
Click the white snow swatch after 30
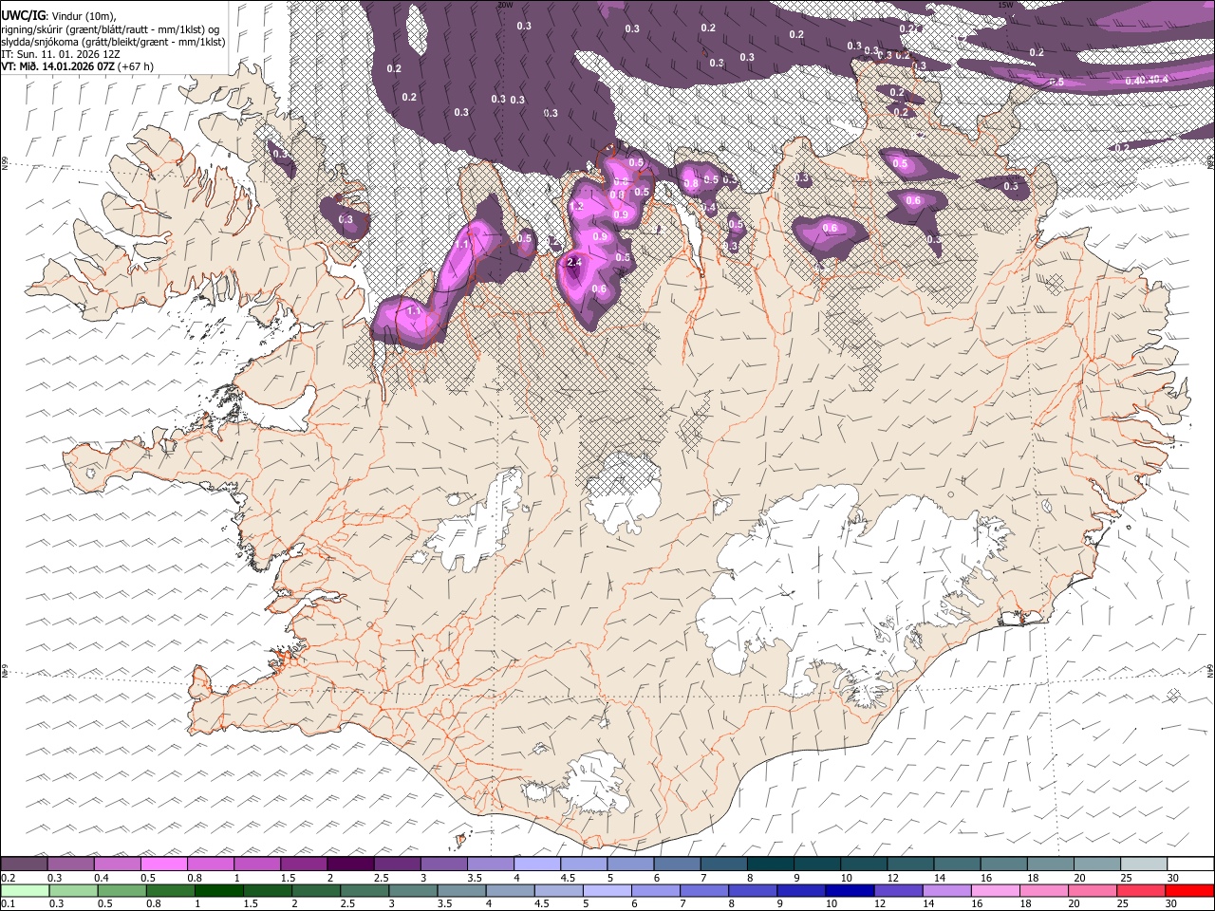tap(1190, 865)
